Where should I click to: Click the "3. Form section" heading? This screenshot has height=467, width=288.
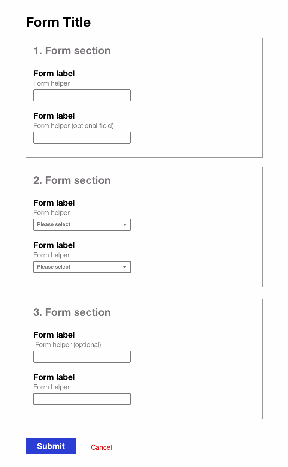[x=72, y=312]
